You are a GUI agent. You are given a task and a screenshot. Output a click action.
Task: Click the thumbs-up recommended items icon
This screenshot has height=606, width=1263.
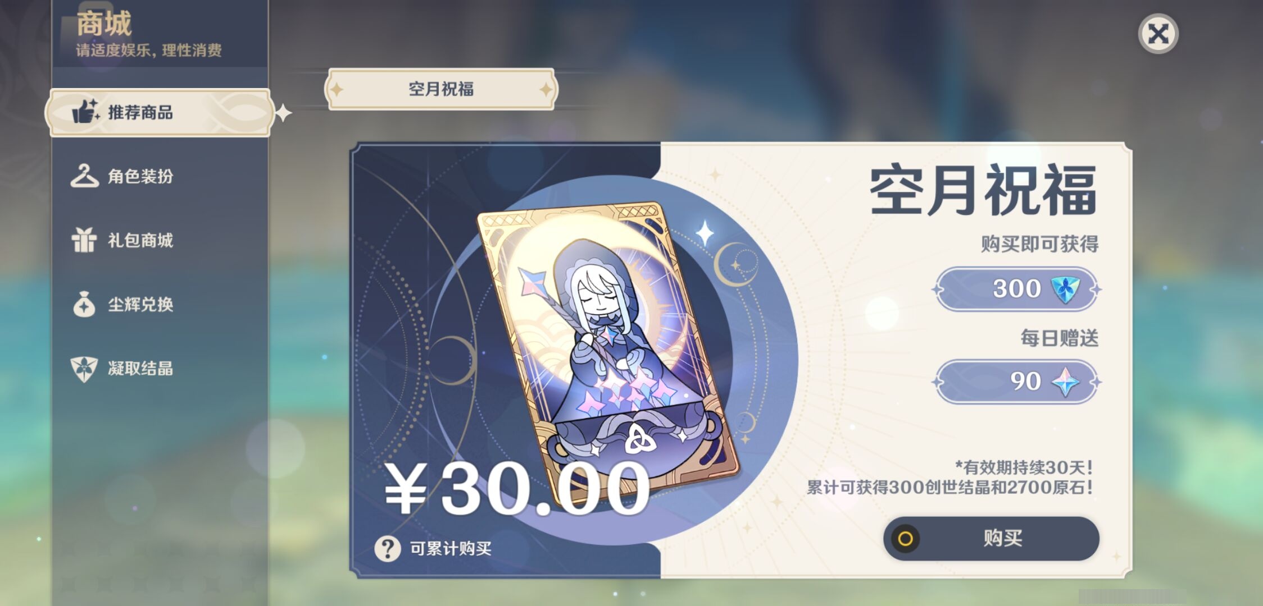click(x=85, y=111)
